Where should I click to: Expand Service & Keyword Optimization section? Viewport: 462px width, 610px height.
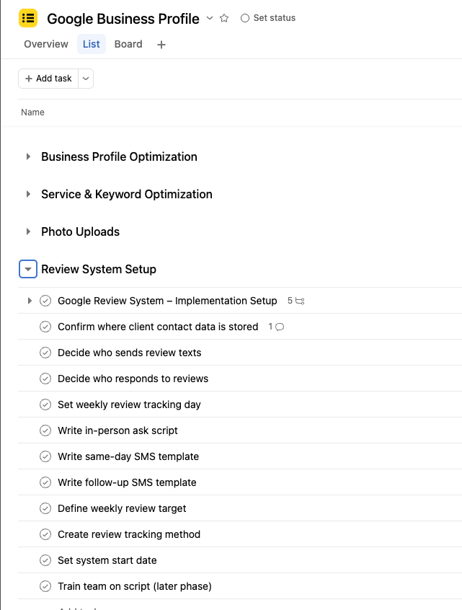[x=28, y=194]
